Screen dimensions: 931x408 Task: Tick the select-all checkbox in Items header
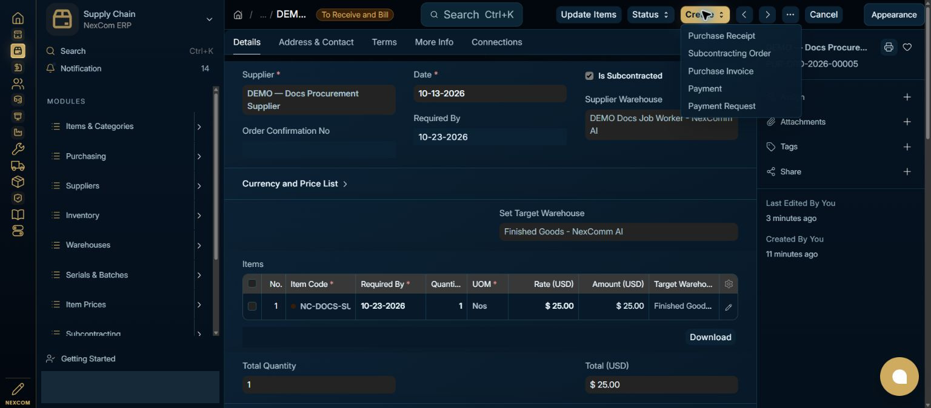click(x=252, y=283)
